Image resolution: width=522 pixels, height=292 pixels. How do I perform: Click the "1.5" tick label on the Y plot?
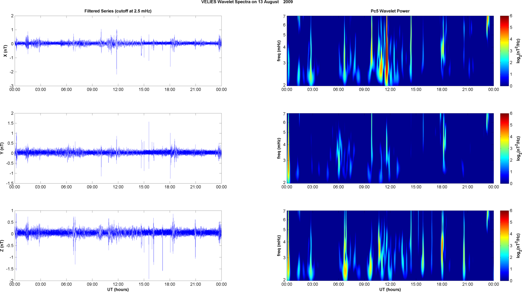(x=11, y=123)
